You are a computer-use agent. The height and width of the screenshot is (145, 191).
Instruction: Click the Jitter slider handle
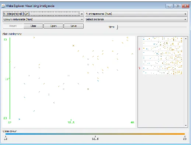(117, 27)
